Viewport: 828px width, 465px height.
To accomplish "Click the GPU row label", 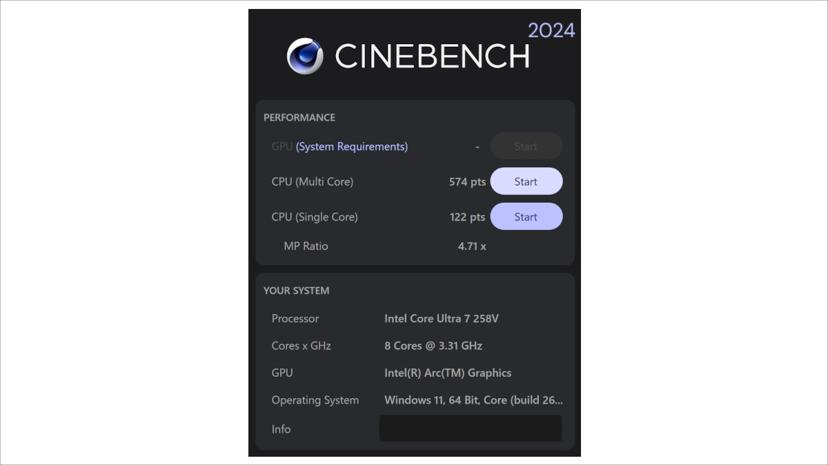I will 281,146.
